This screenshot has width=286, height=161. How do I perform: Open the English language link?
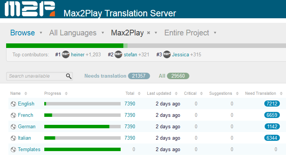(26, 104)
